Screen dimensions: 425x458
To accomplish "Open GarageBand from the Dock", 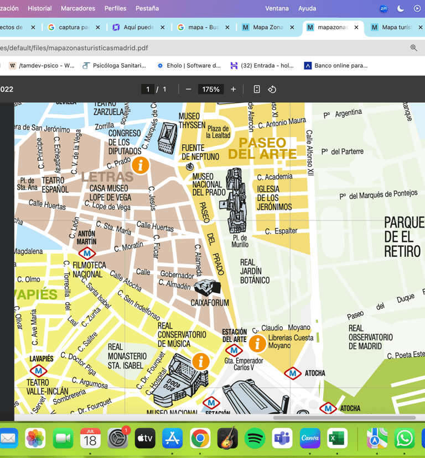I will click(x=227, y=438).
